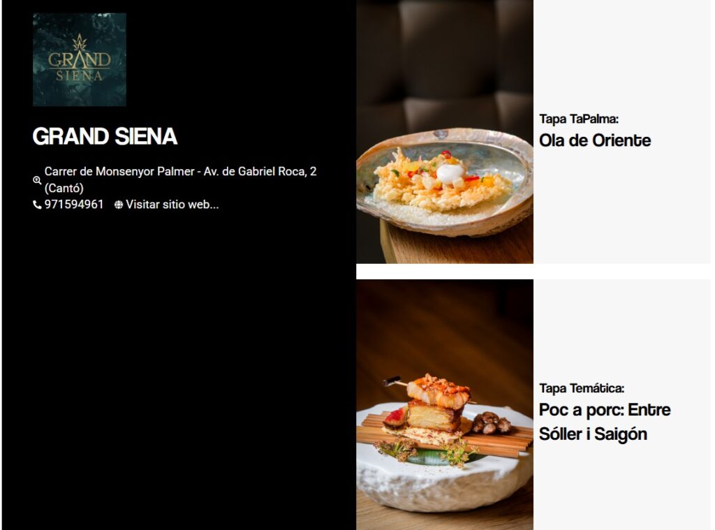Click the GRAND SIENA heading
This screenshot has height=530, width=715.
(105, 136)
